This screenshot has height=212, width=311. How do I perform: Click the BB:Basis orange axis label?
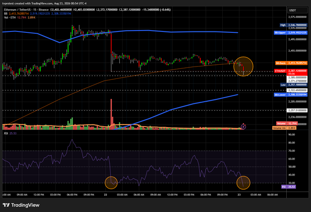click(291, 63)
